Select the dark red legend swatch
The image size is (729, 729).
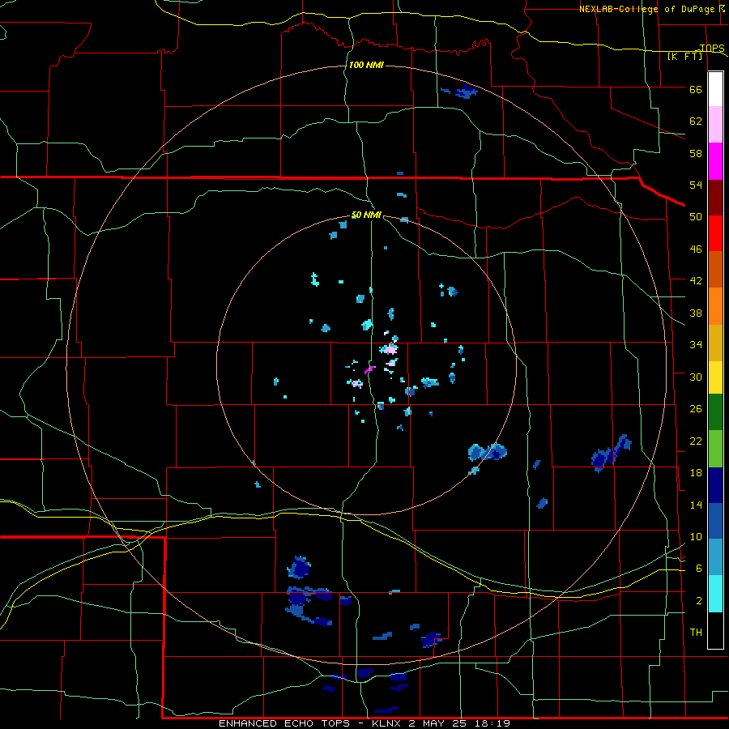pos(715,197)
